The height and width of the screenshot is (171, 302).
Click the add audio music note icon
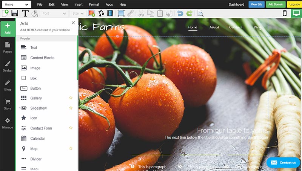(101, 13)
